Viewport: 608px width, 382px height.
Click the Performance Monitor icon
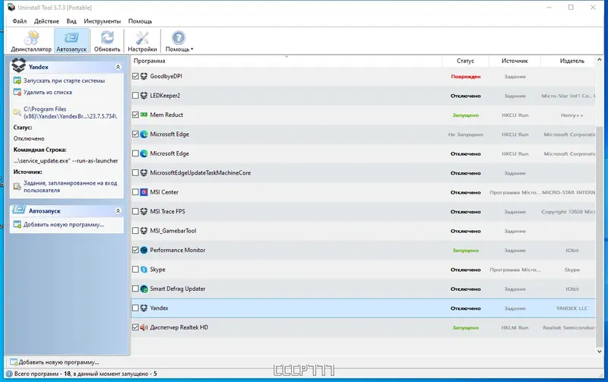coord(144,251)
